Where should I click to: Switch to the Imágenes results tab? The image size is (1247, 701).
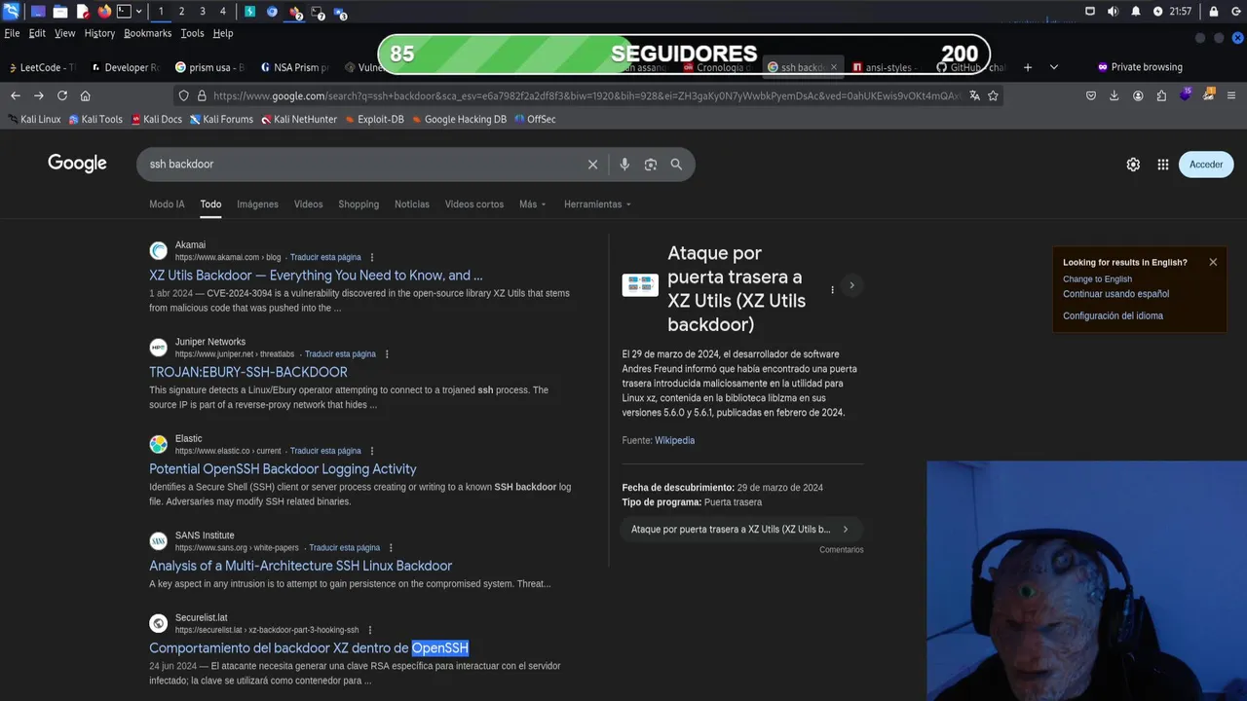click(257, 204)
